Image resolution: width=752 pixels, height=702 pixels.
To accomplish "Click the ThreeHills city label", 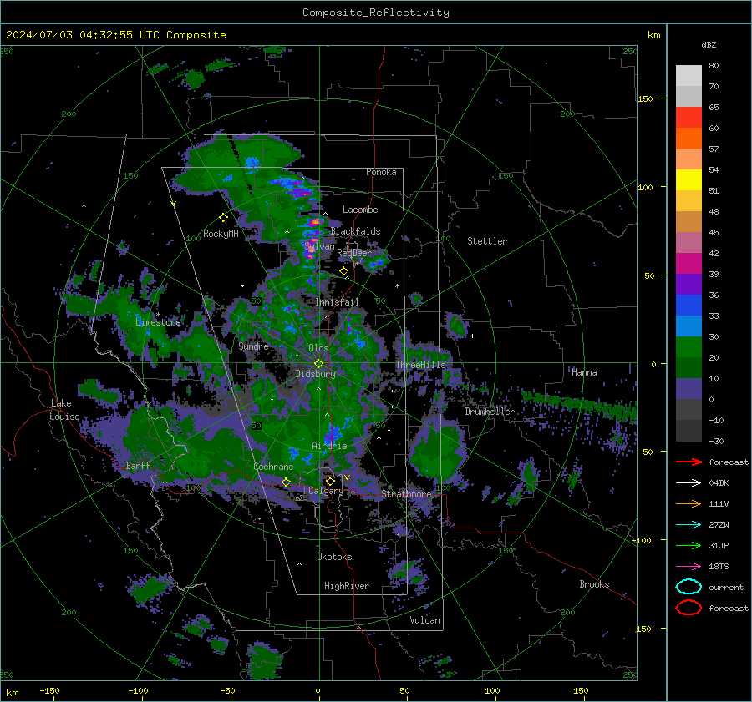I will 420,365.
